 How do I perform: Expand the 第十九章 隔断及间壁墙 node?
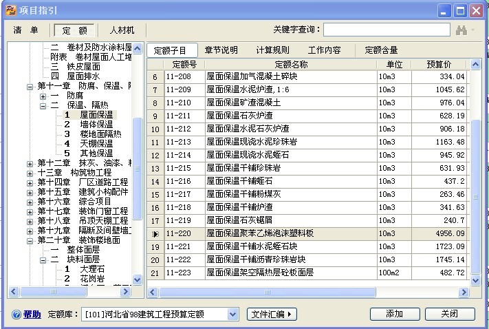[x=30, y=232]
